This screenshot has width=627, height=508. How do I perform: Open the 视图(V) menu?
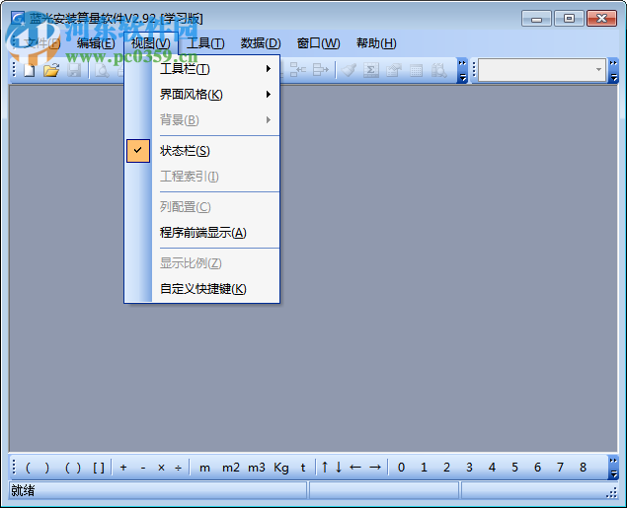(x=151, y=43)
